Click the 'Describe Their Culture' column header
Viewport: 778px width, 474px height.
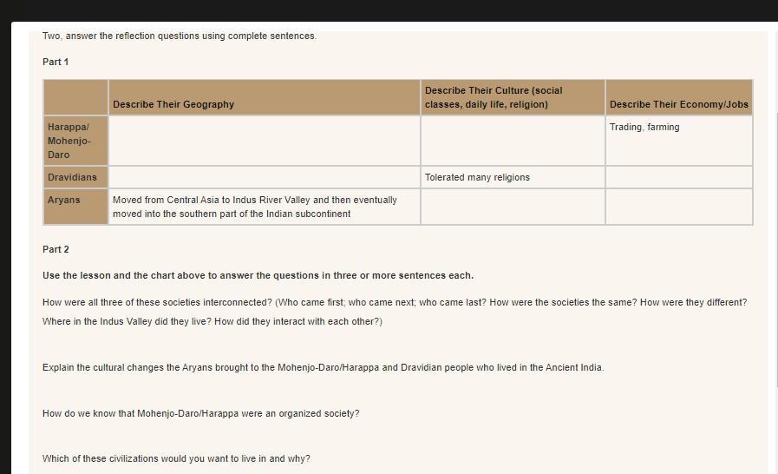513,97
